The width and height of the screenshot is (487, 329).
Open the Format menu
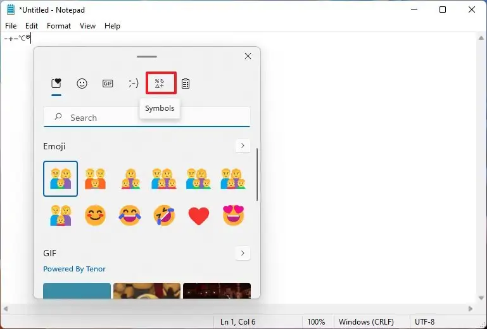pos(59,26)
